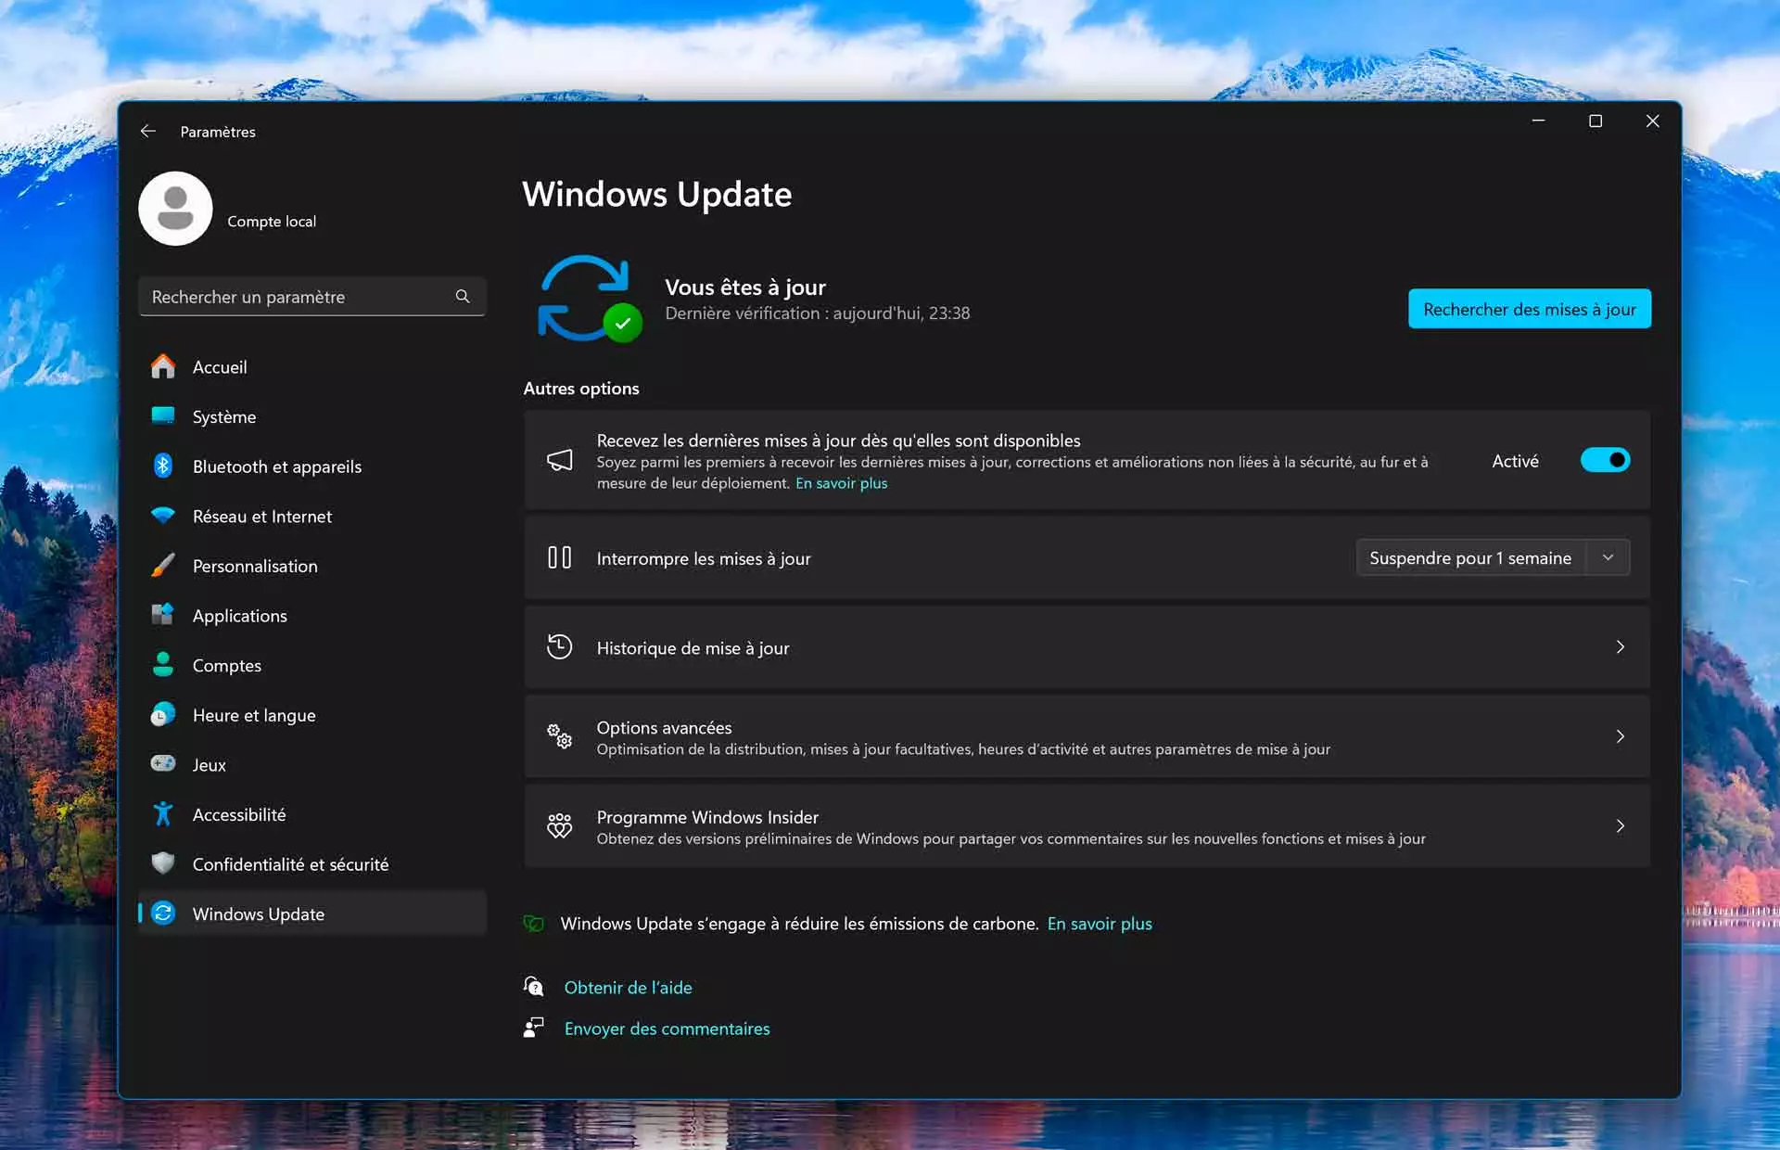
Task: Expand Programme Windows Insider
Action: click(1620, 825)
